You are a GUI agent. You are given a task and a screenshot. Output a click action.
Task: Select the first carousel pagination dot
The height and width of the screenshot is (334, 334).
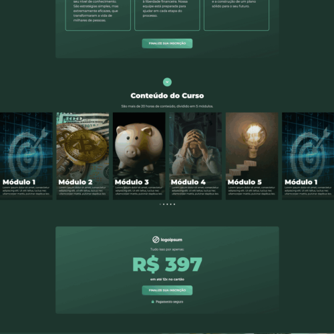[x=160, y=204]
